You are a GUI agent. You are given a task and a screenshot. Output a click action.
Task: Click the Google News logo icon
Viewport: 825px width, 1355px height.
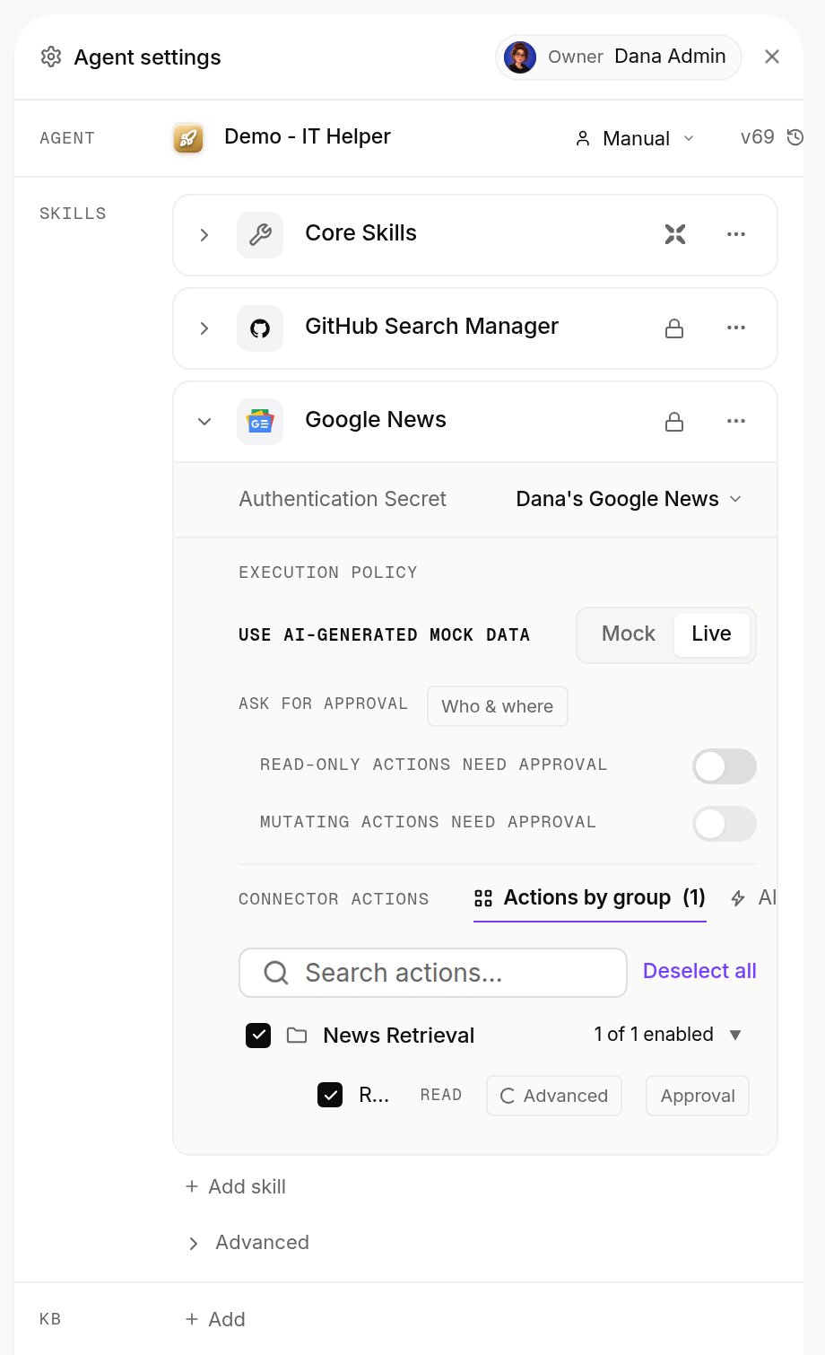260,422
